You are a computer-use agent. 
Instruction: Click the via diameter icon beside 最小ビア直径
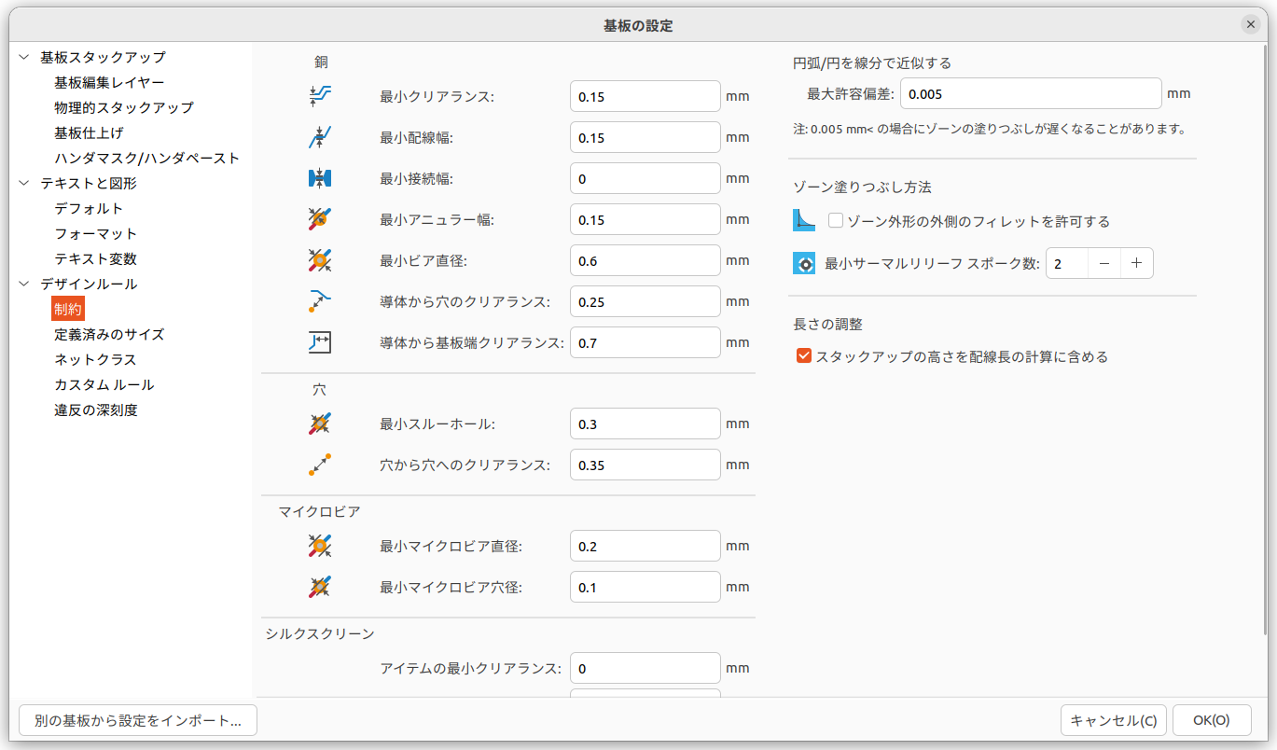tap(320, 260)
